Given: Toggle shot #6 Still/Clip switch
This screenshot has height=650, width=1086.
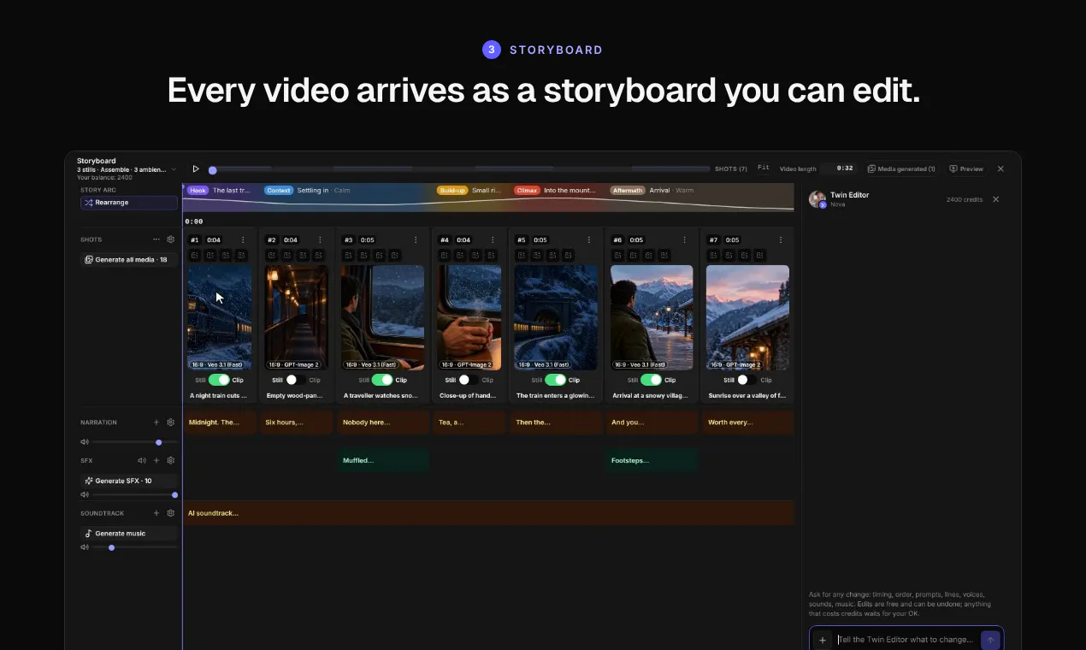Looking at the screenshot, I should click(651, 380).
